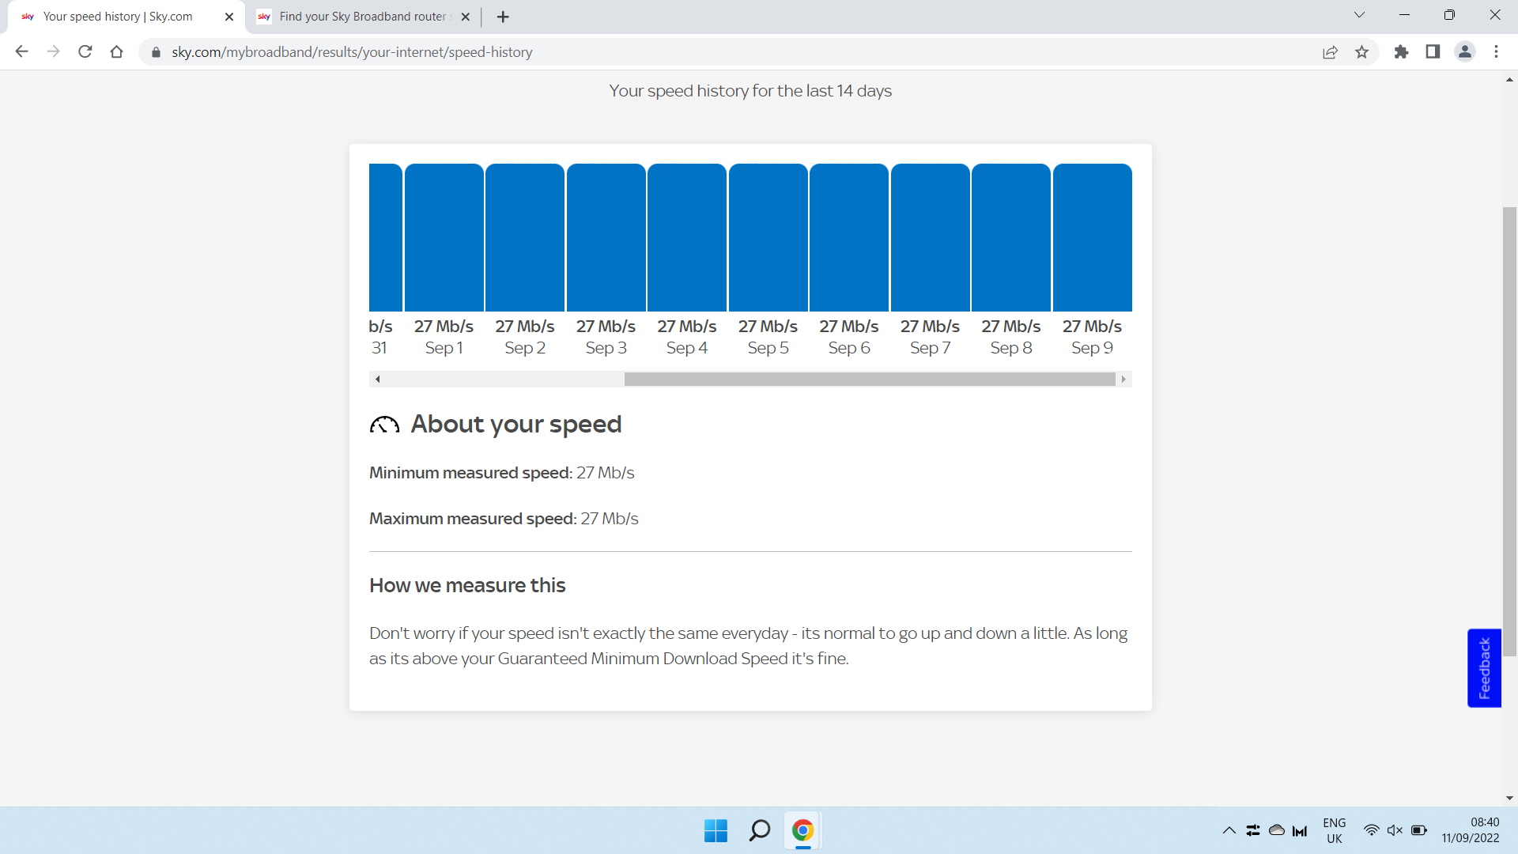Click 'Minimum measured speed' text
This screenshot has height=854, width=1518.
pyautogui.click(x=470, y=473)
